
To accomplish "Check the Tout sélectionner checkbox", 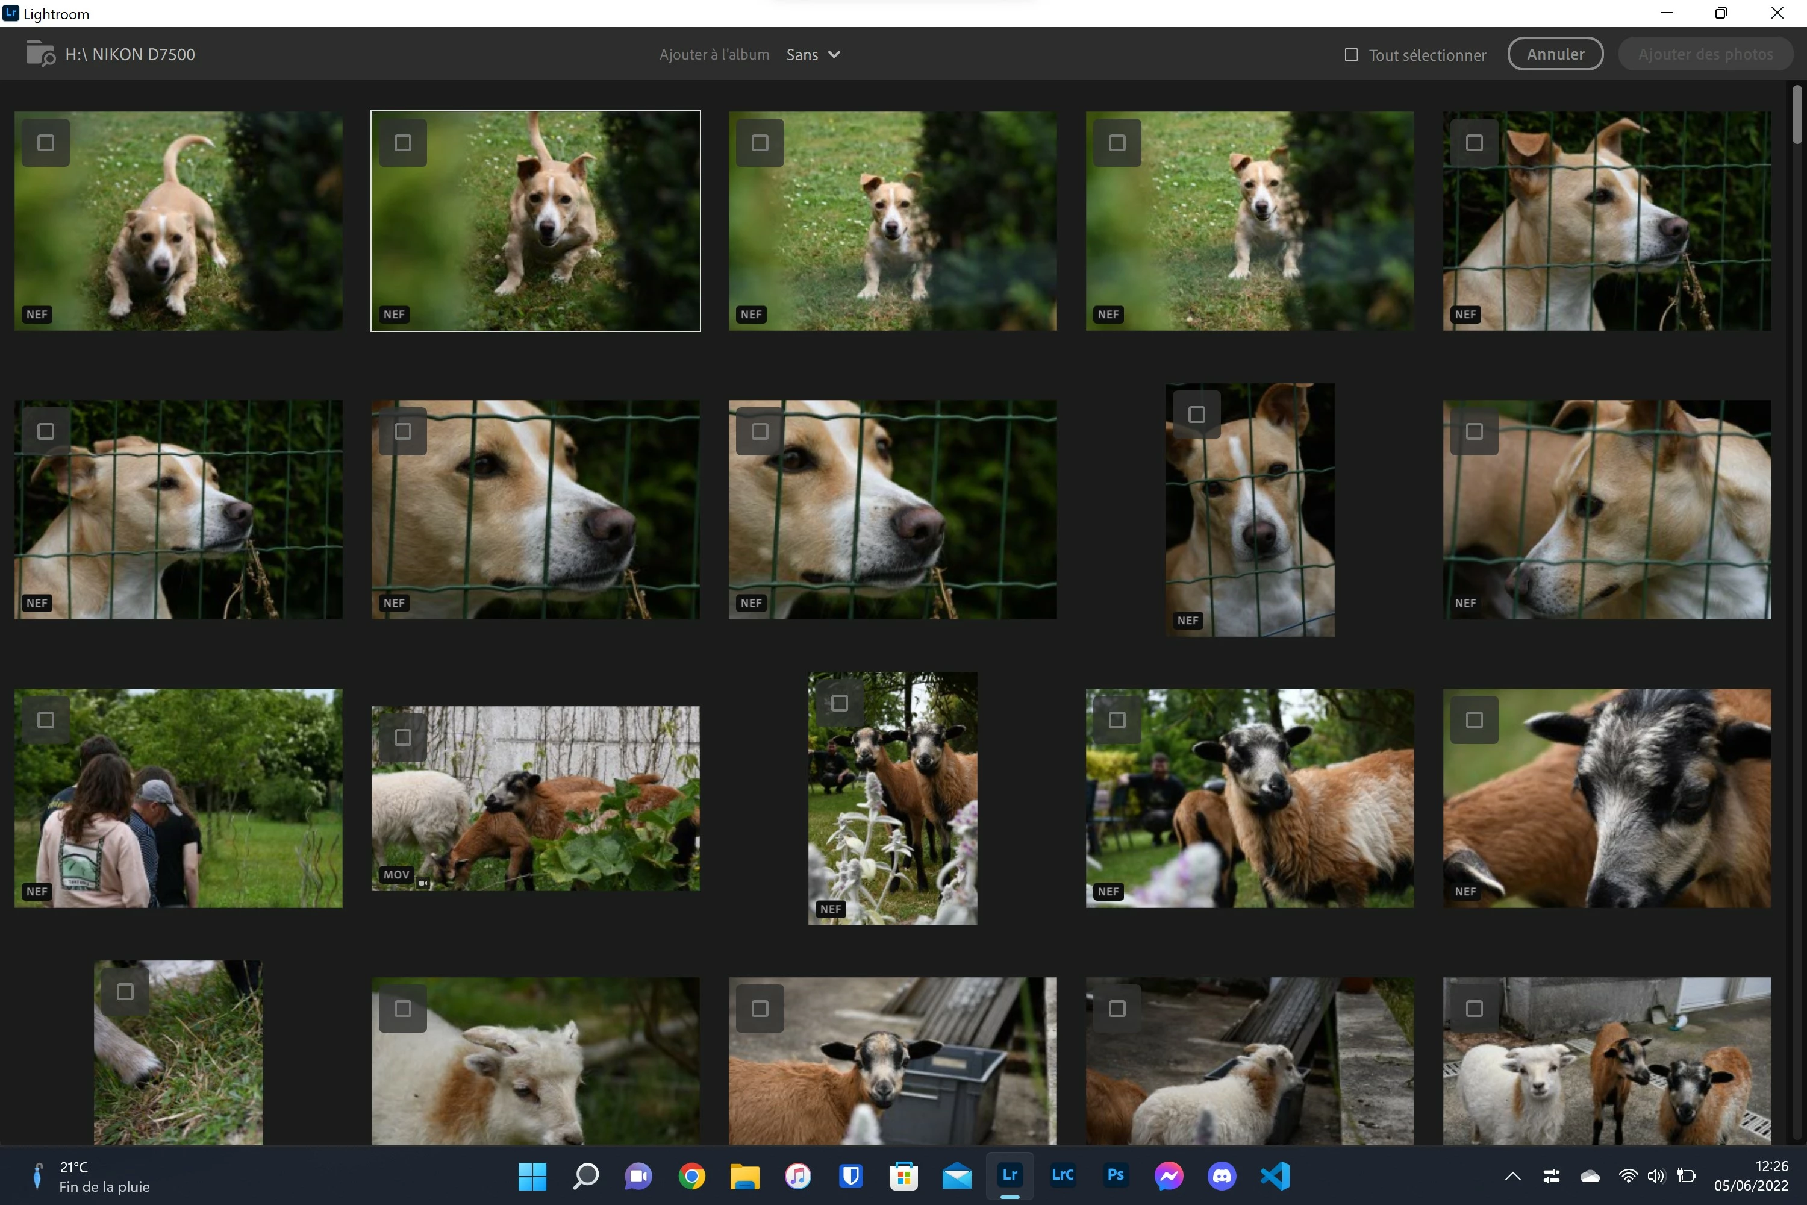I will click(x=1352, y=55).
